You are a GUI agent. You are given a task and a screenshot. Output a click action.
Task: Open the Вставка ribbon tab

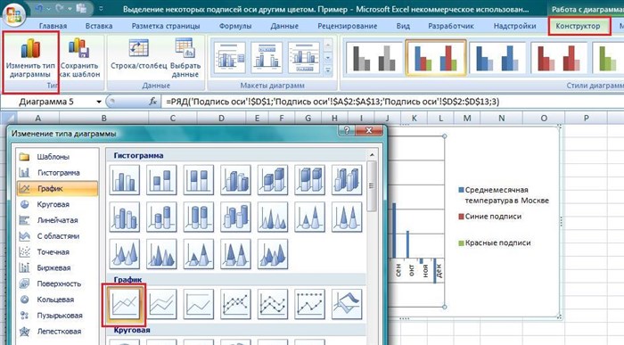(99, 26)
